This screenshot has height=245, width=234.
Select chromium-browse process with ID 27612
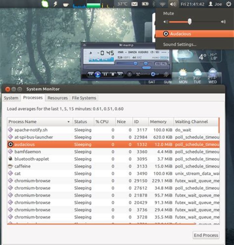pos(113,188)
